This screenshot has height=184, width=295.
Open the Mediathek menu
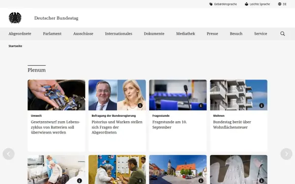coord(185,33)
